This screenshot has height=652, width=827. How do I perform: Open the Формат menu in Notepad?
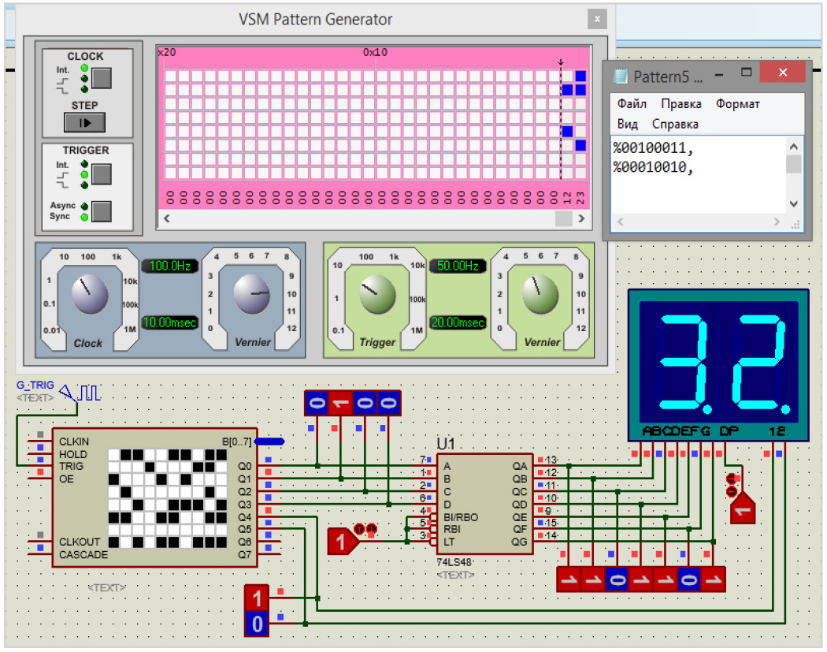[737, 103]
